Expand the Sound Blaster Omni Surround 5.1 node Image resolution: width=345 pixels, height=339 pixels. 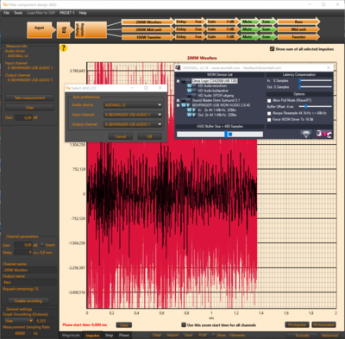click(178, 100)
